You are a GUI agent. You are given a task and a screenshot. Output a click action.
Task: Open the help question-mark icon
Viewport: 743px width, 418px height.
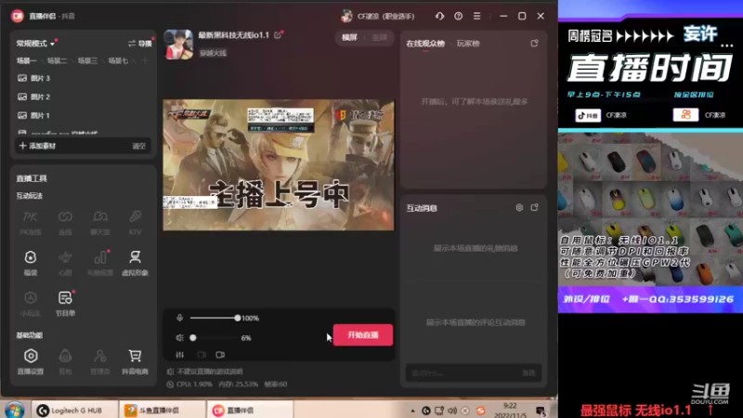tap(458, 16)
